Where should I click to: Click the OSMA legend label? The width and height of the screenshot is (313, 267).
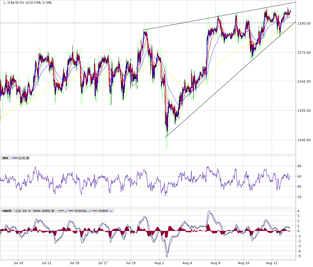[103, 211]
